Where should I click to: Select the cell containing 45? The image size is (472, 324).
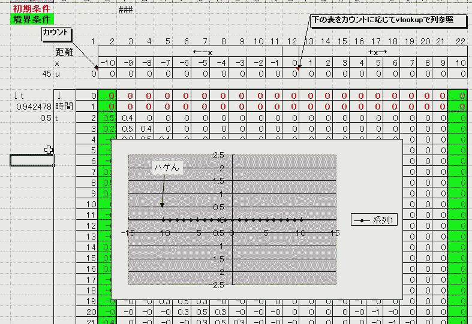[x=32, y=73]
